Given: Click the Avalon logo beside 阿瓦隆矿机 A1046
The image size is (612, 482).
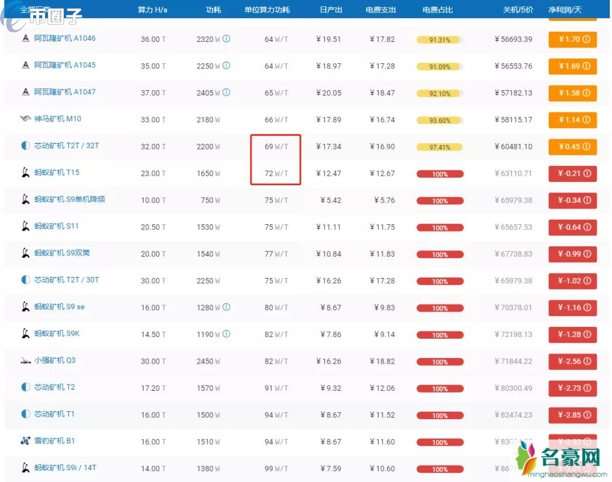Looking at the screenshot, I should 25,38.
